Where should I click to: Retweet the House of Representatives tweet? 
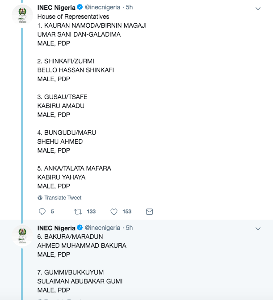[78, 212]
